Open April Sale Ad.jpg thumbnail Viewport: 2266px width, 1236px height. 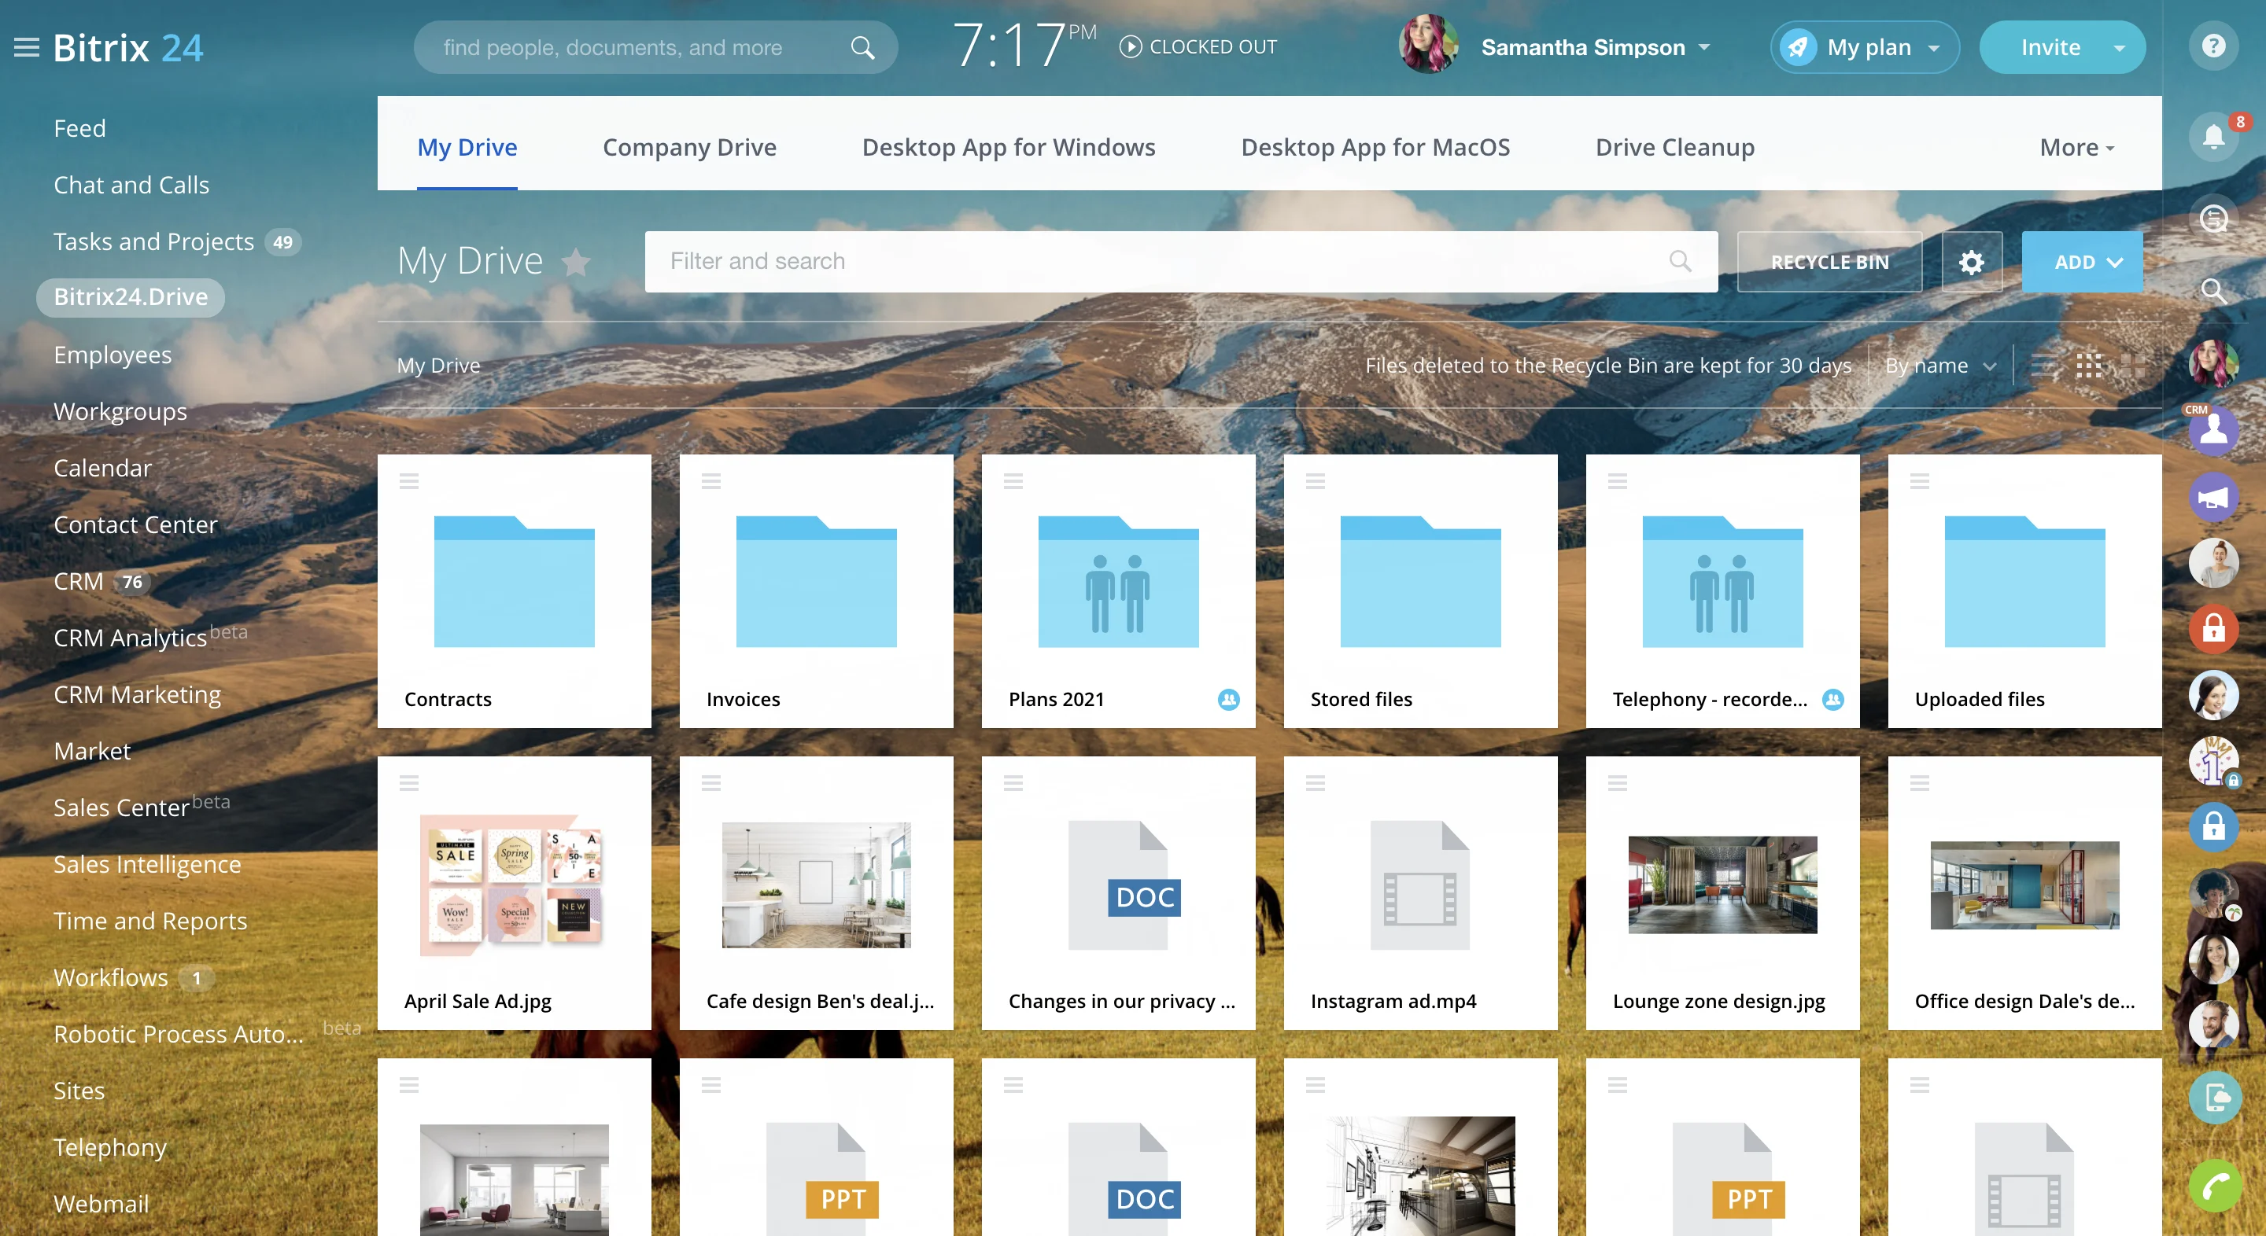pyautogui.click(x=514, y=885)
